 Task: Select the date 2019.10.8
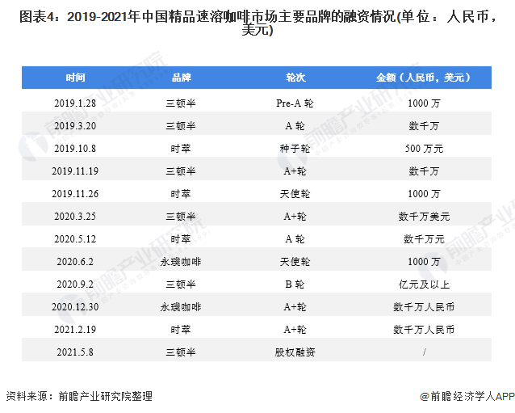coord(75,149)
